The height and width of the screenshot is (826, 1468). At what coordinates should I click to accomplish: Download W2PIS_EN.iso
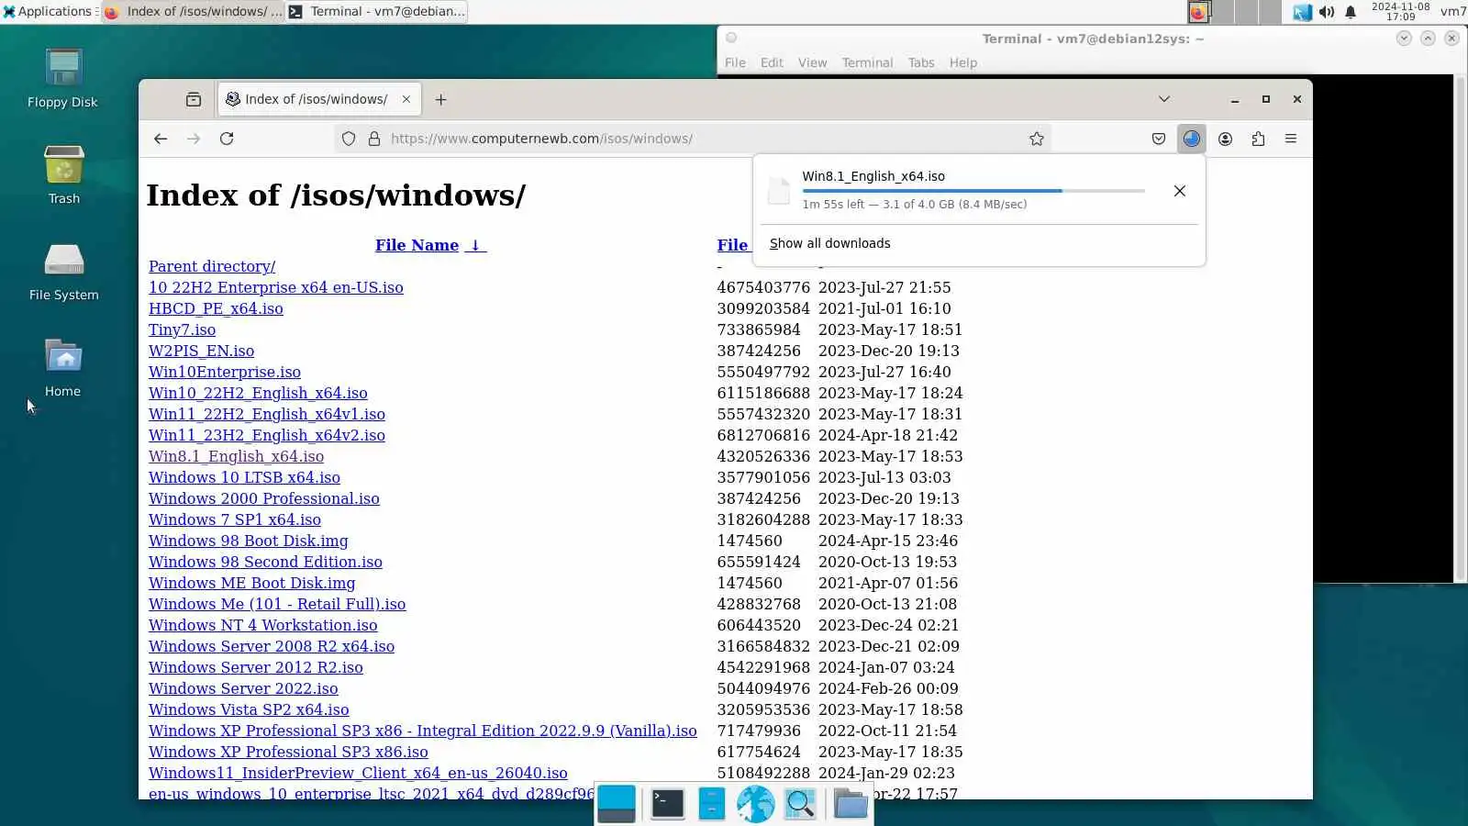[x=202, y=351]
